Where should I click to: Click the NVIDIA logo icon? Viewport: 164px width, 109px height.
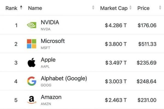click(x=31, y=25)
